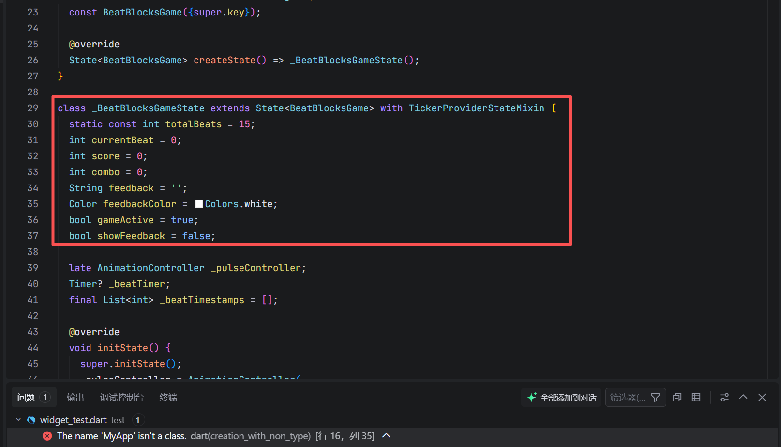Screen dimensions: 781x447
Task: Click the feedbackColor variable name
Action: (x=140, y=204)
